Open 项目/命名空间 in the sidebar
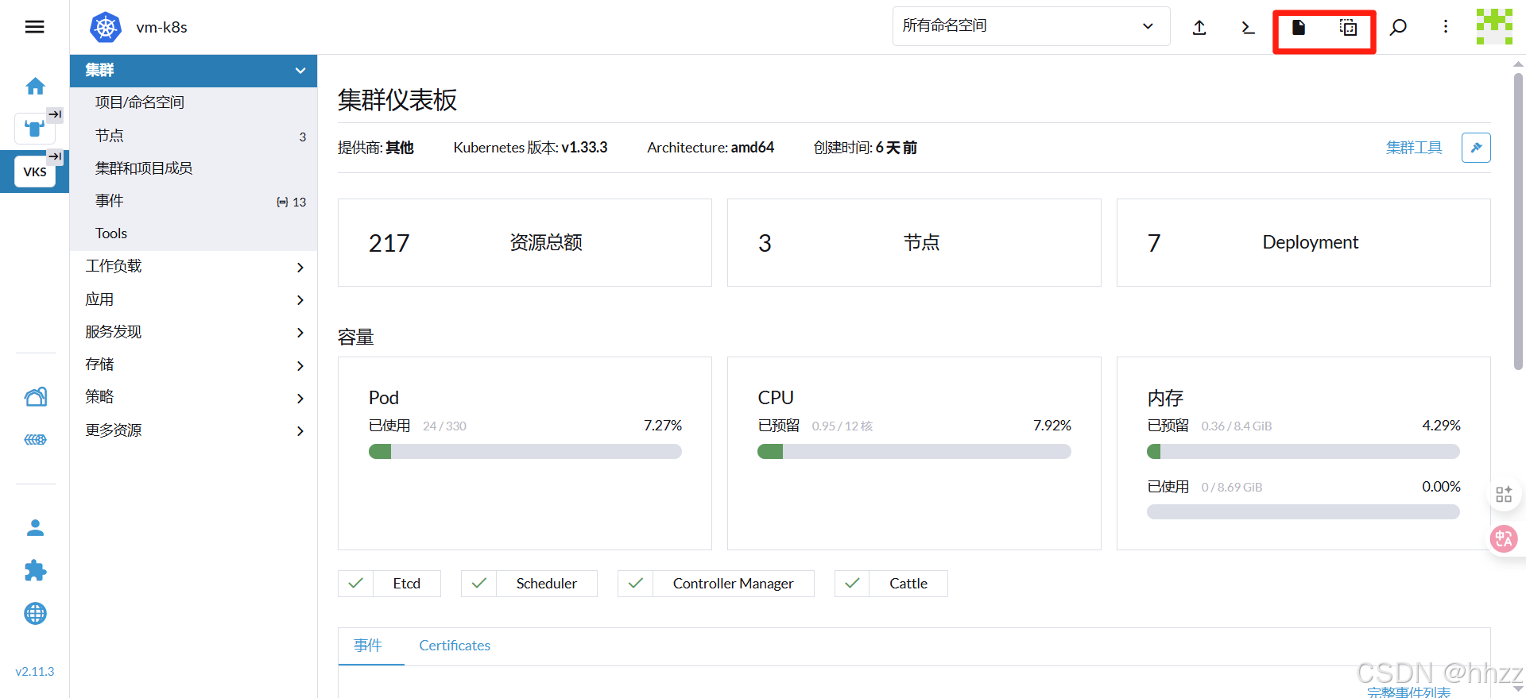Viewport: 1526px width, 698px height. [193, 102]
